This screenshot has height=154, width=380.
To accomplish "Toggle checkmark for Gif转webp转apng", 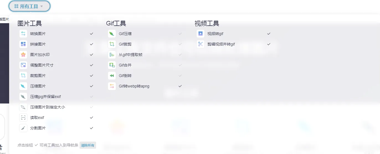I will 180,86.
